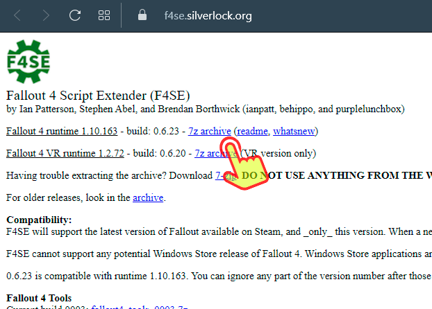Click the '(VR version only)' text
432x309 pixels.
pos(279,153)
